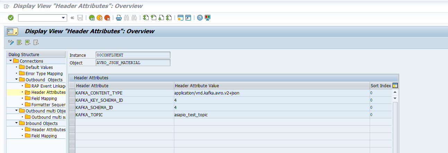Click the green Back icon
This screenshot has height=153, width=448.
(x=92, y=18)
